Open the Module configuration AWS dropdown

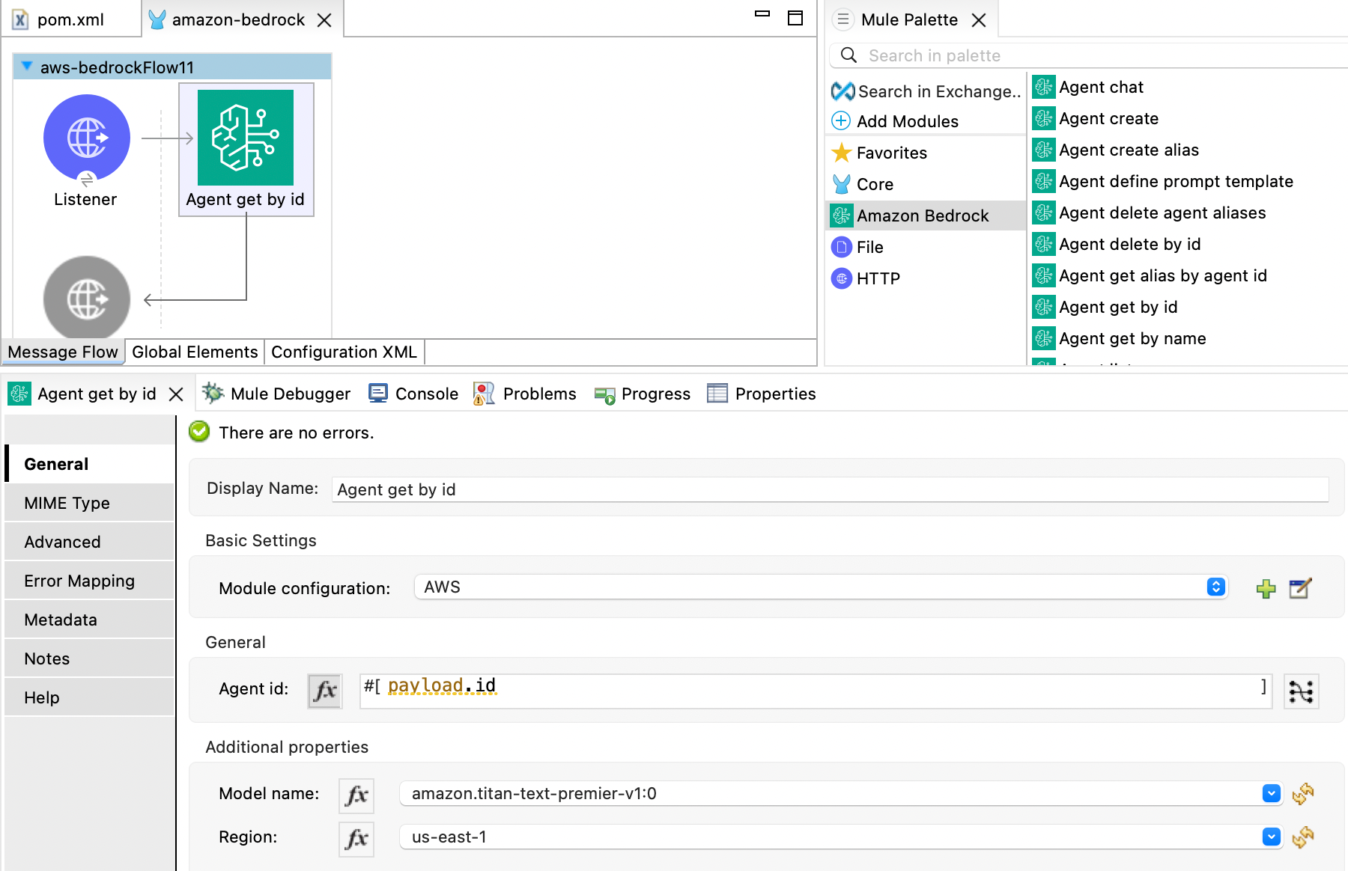[821, 587]
